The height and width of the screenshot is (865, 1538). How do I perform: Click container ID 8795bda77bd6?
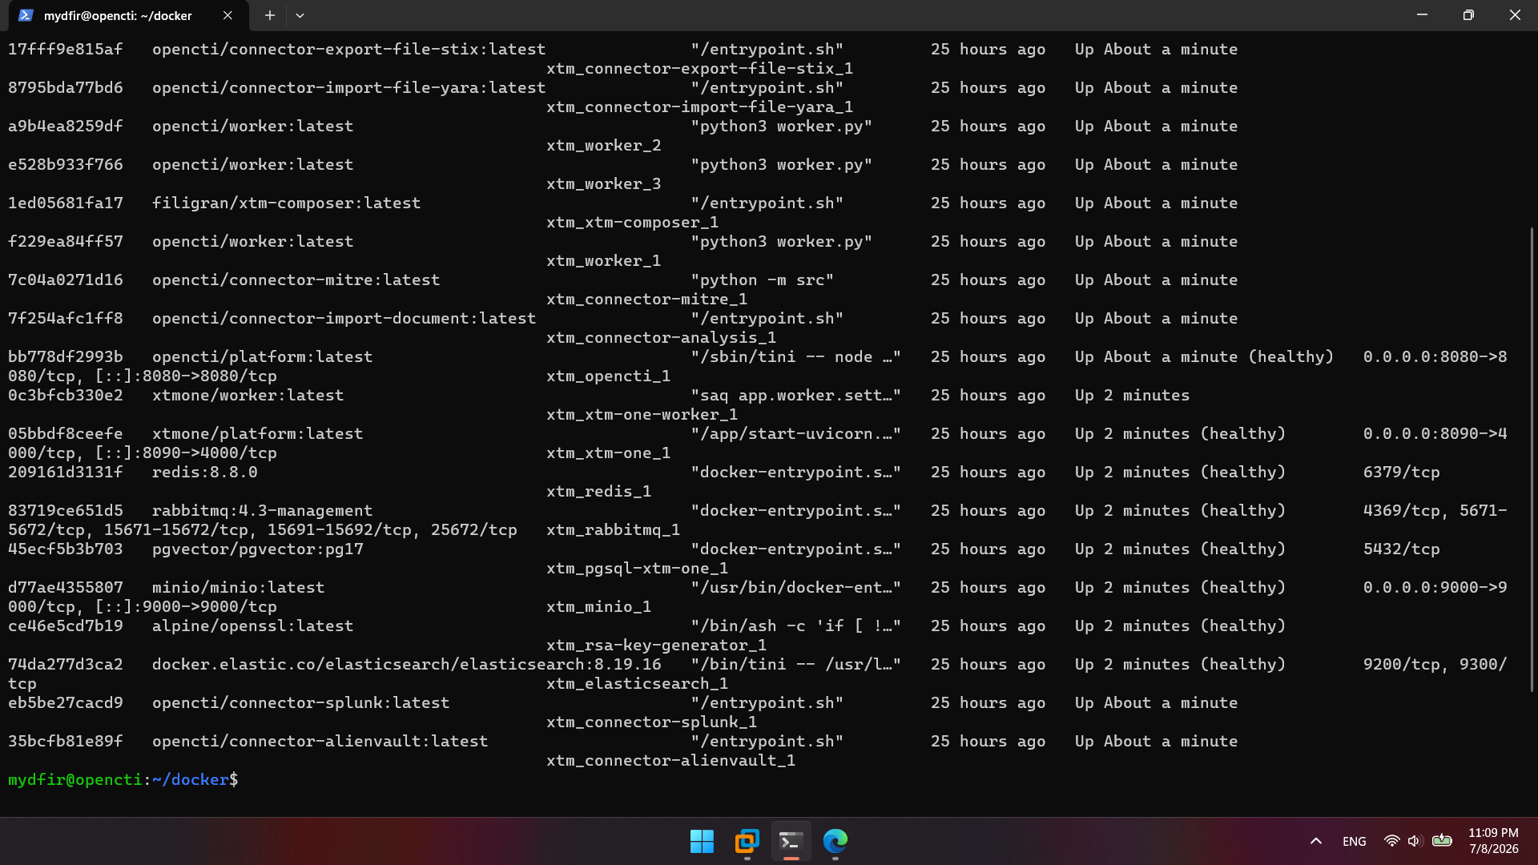pyautogui.click(x=66, y=87)
